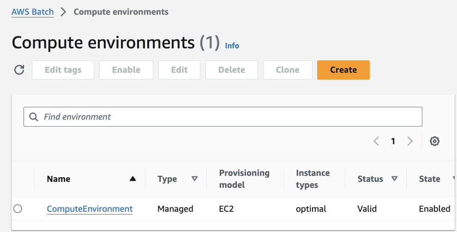The height and width of the screenshot is (232, 457).
Task: Click the search magnifier icon
Action: click(34, 117)
